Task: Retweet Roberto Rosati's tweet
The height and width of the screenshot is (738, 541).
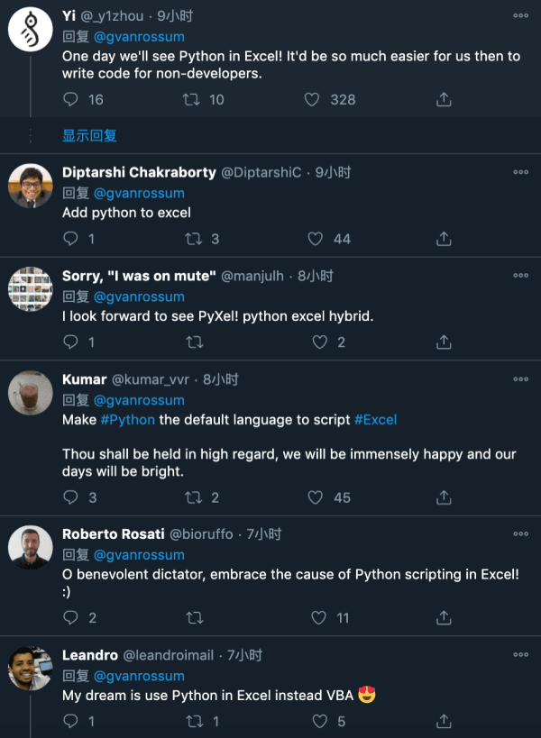Action: 193,618
